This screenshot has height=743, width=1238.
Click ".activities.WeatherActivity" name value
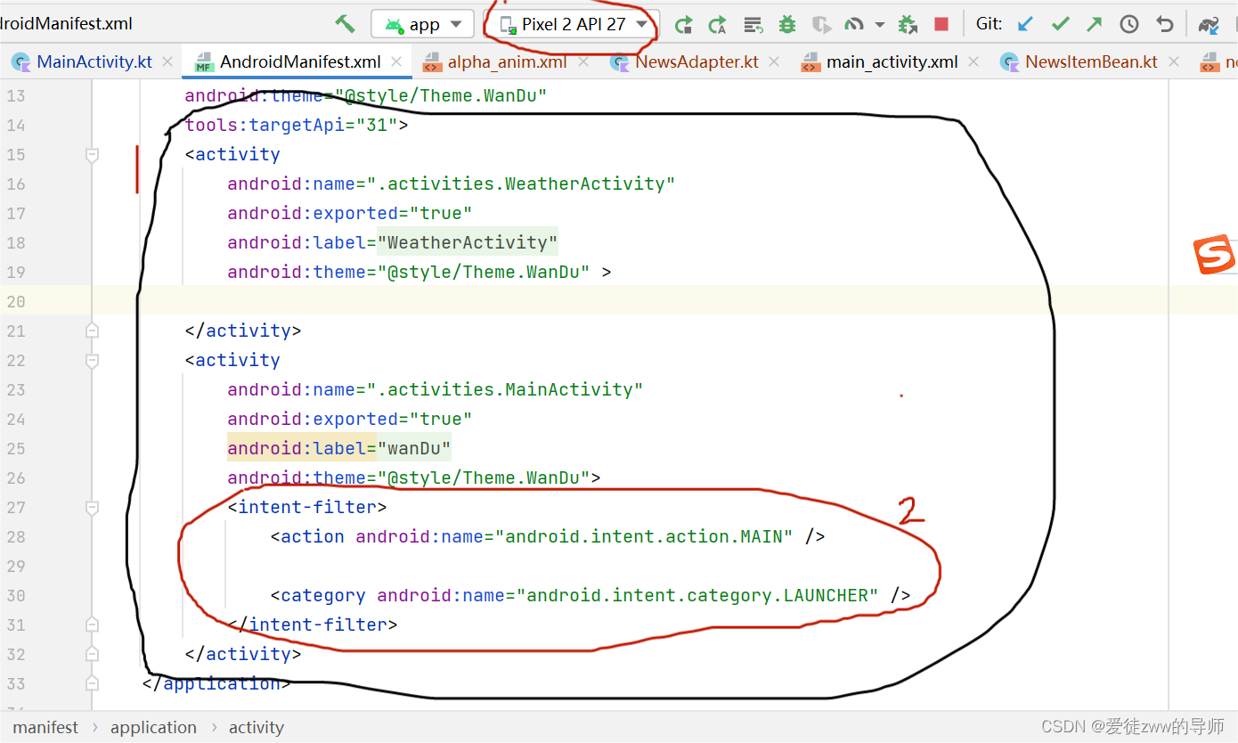click(521, 184)
